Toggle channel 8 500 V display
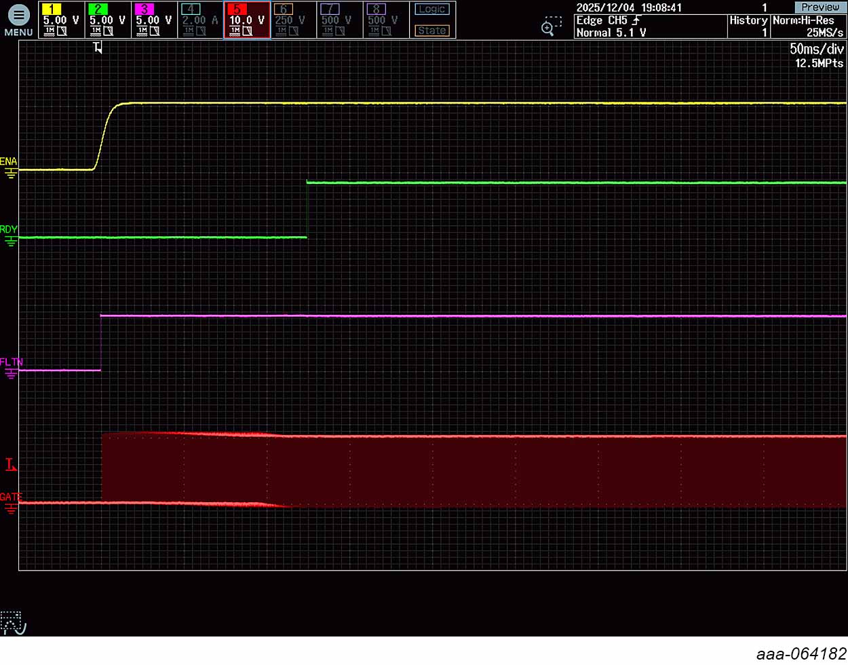 pos(385,20)
